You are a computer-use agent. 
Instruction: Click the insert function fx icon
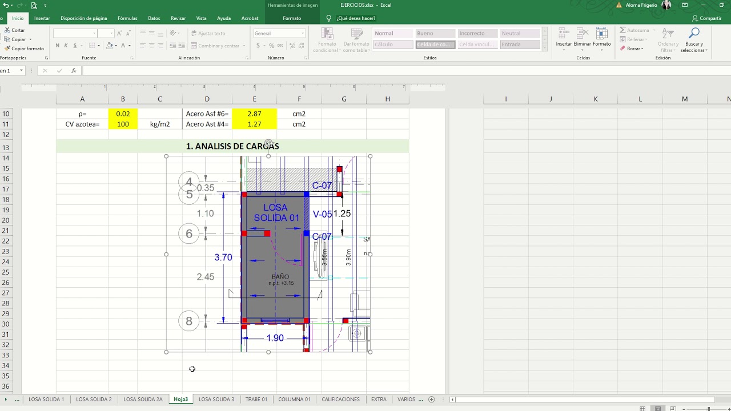click(74, 71)
